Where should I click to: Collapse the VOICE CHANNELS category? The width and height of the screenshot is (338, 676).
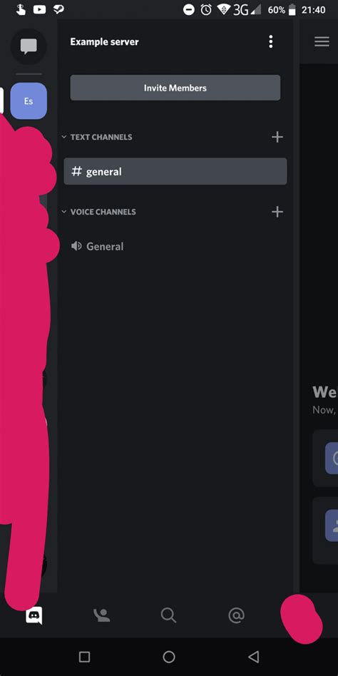98,212
